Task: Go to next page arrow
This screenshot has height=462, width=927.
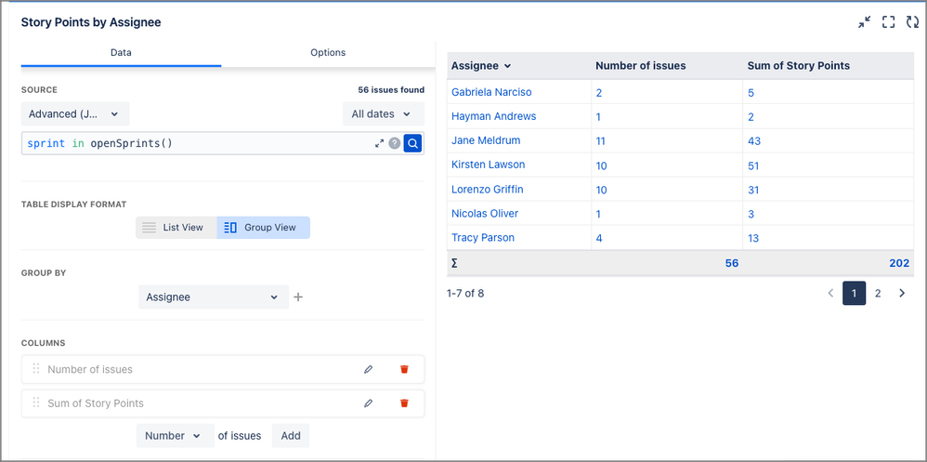Action: [x=902, y=293]
